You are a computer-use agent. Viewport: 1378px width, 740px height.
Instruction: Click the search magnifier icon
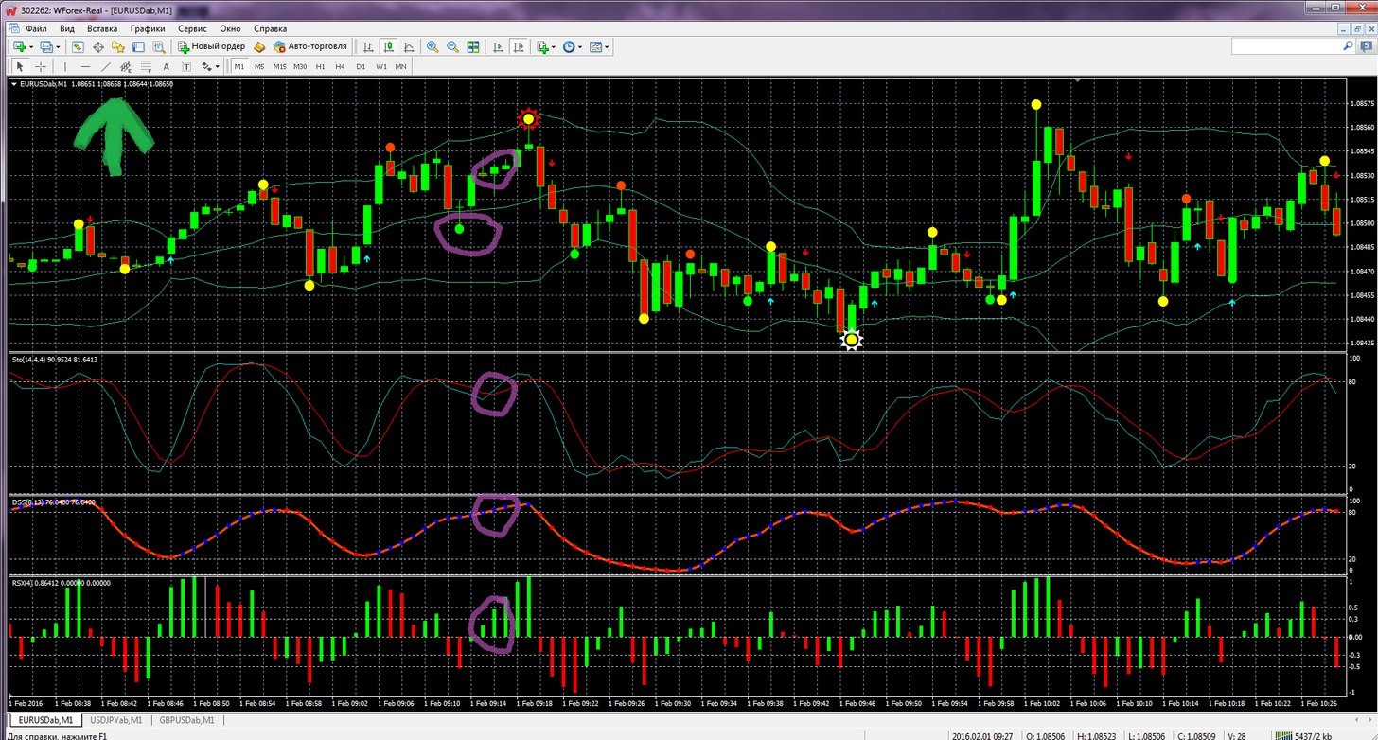1349,46
